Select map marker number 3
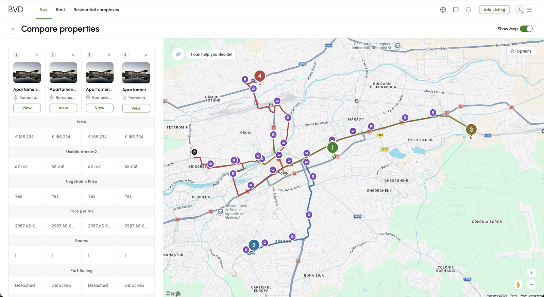 point(471,130)
